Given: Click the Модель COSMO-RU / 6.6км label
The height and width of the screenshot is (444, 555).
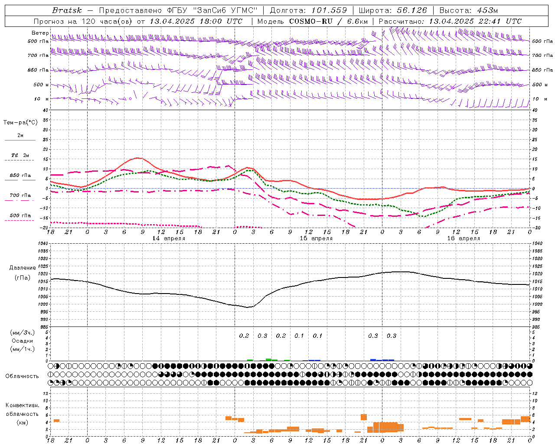Looking at the screenshot, I should (x=313, y=21).
